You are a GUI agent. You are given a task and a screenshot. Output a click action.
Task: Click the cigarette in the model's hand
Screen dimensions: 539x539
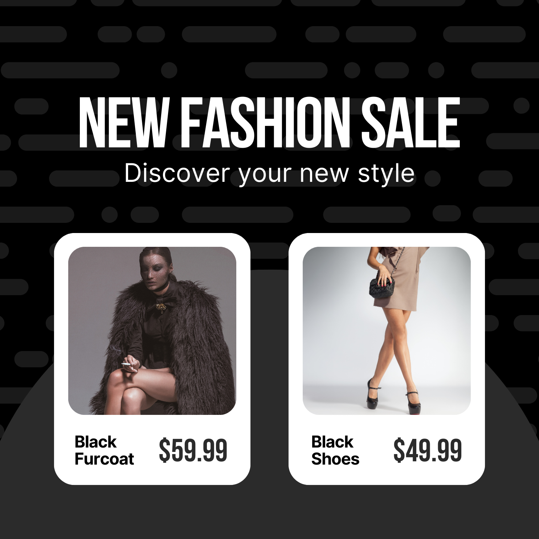click(126, 364)
